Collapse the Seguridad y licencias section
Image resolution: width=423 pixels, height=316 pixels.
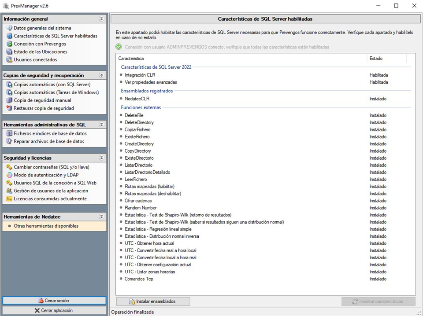coord(101,158)
